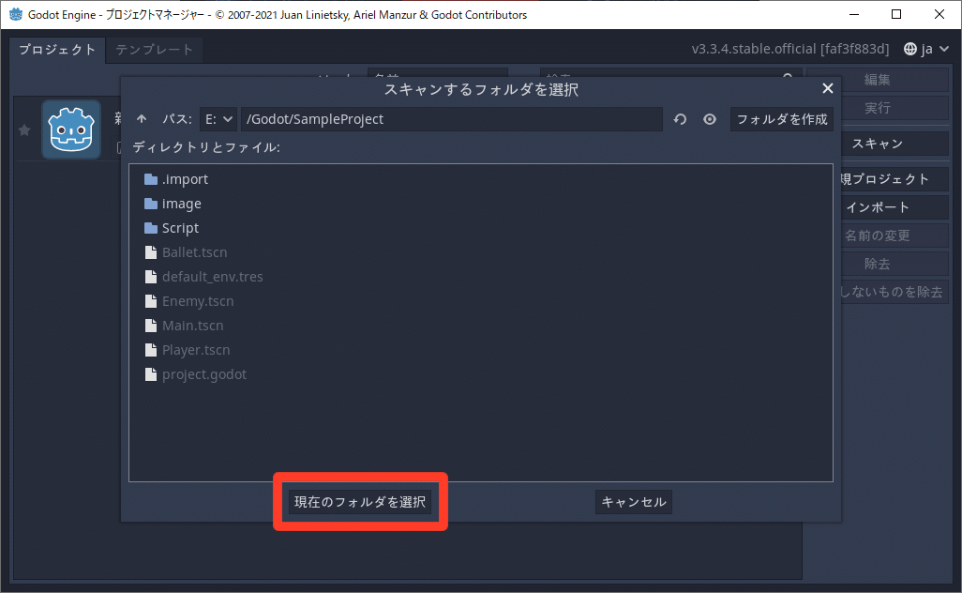This screenshot has width=962, height=593.
Task: Click the Godot project icon thumbnail
Action: pyautogui.click(x=71, y=129)
